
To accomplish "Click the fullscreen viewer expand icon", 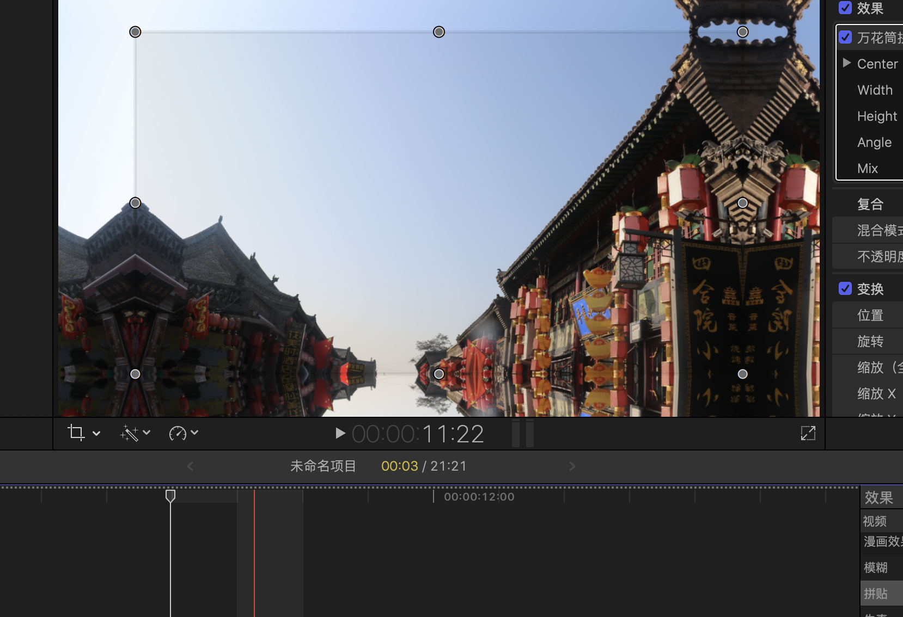I will (808, 433).
